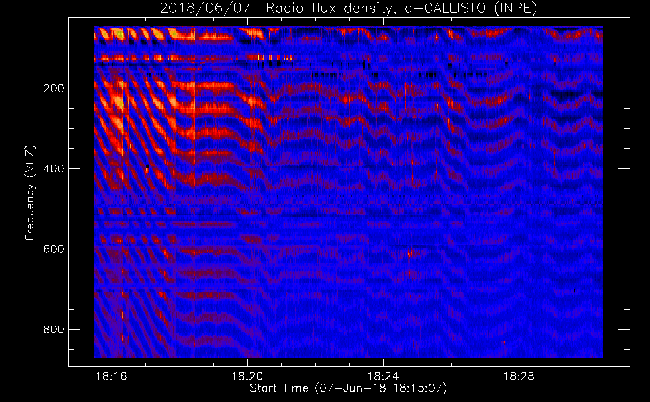Click the 200 frequency tick label
This screenshot has width=650, height=402.
pos(54,88)
